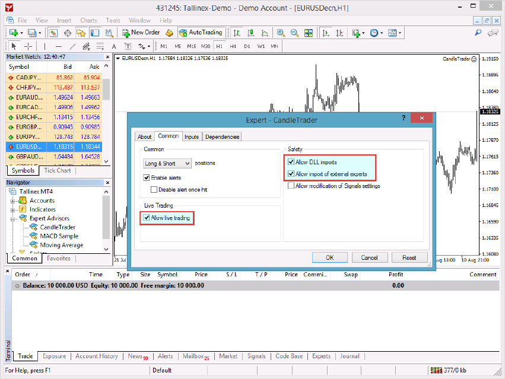Click the New Chart toolbar icon

(x=14, y=33)
